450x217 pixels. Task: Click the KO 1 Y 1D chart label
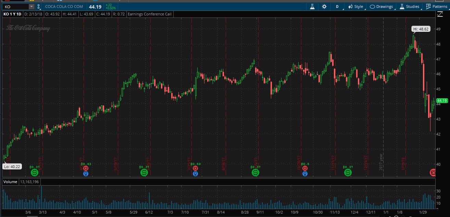12,14
